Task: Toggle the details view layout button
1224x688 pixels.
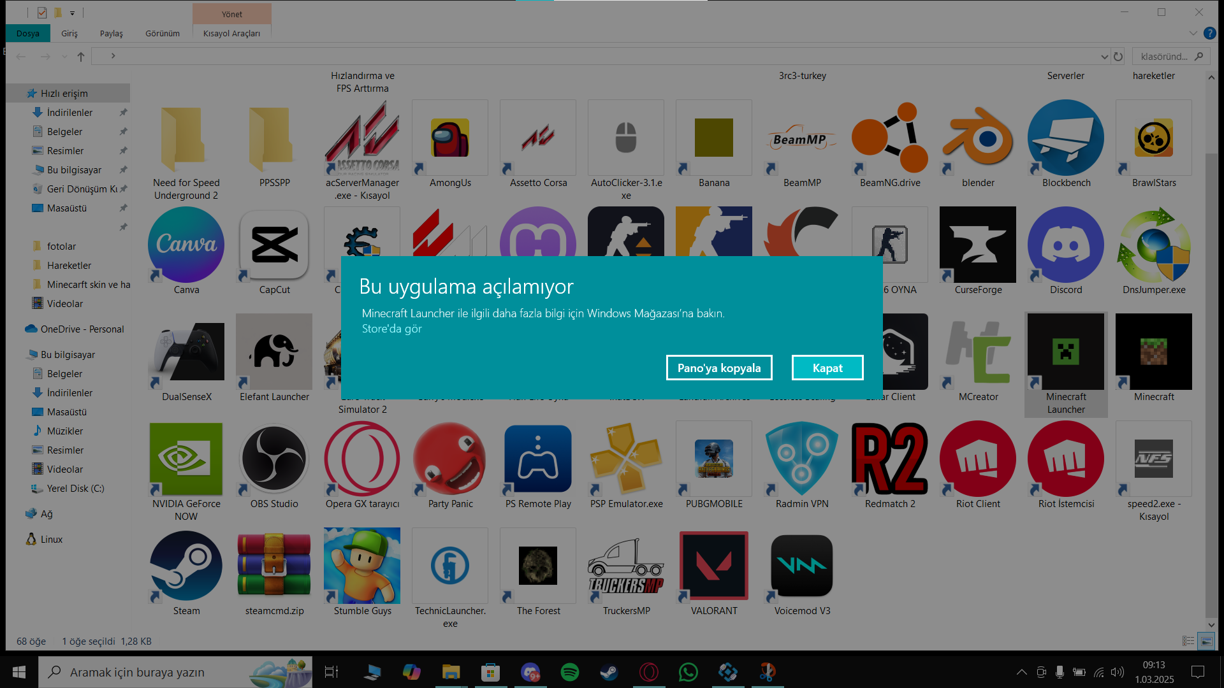Action: (1188, 641)
